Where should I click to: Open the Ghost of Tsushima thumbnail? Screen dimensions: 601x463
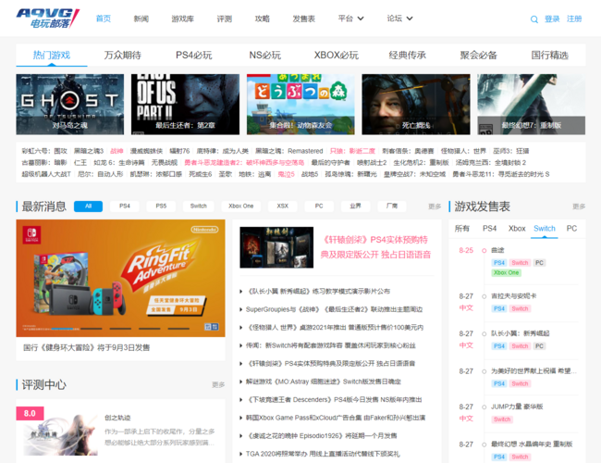click(70, 104)
